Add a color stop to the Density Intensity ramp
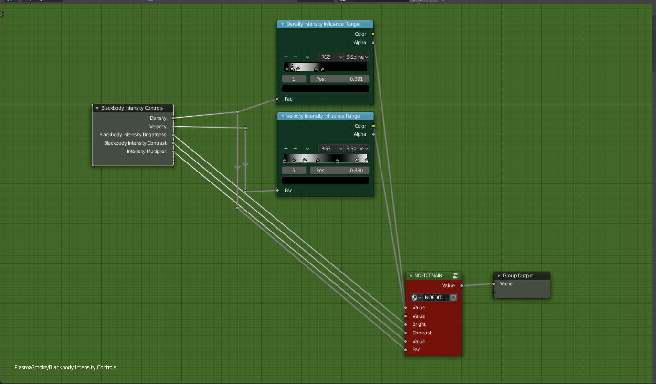This screenshot has height=384, width=656. [286, 57]
